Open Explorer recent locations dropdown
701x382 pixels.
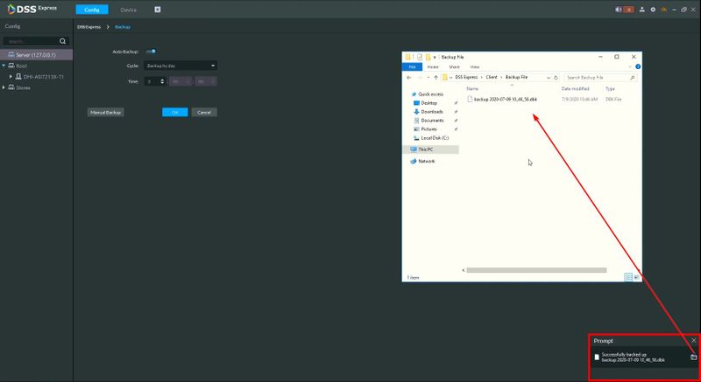click(x=428, y=78)
